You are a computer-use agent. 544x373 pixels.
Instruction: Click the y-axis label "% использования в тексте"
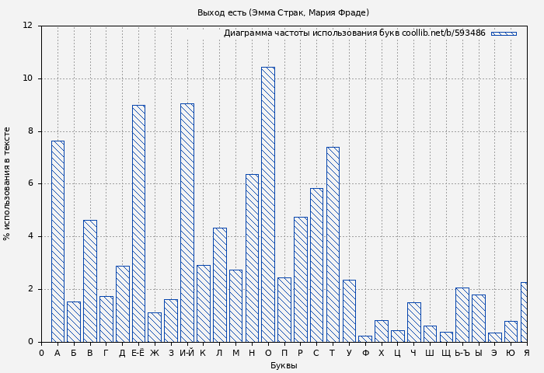(7, 183)
